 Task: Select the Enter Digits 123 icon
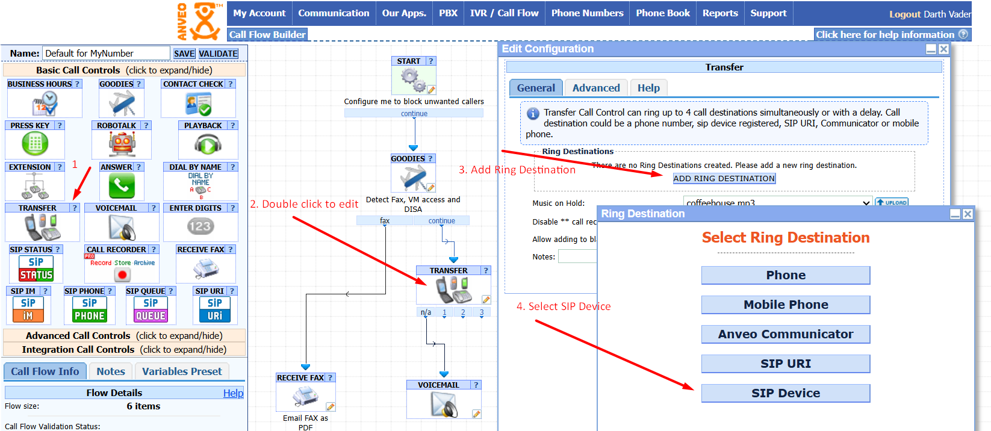tap(200, 226)
